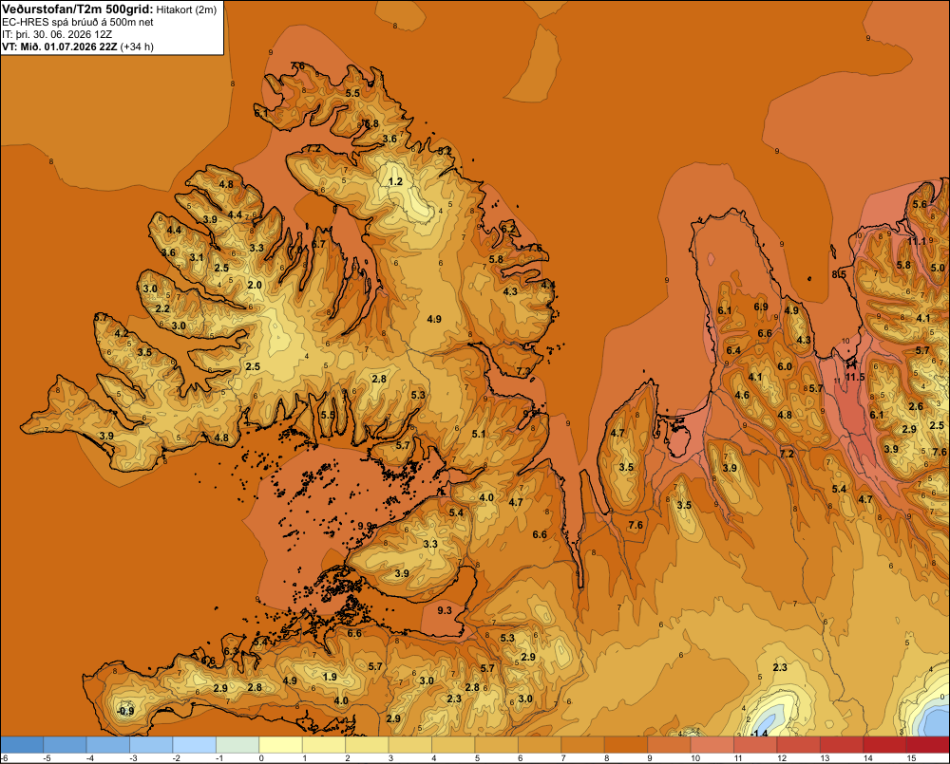This screenshot has width=950, height=764.
Task: Click the '5.0' temperature value
Action: click(x=938, y=268)
